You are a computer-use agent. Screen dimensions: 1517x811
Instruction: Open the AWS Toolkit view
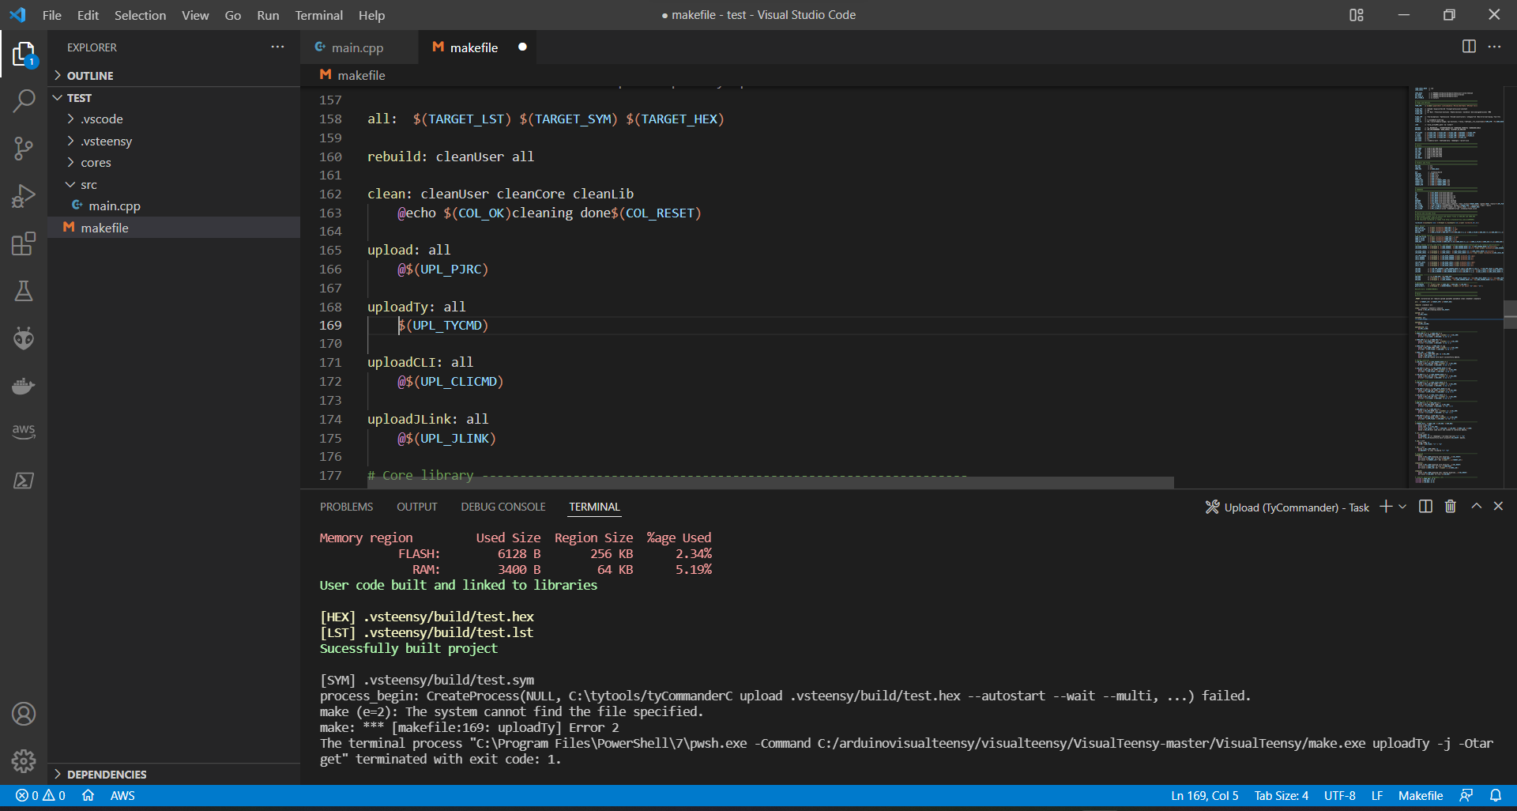pyautogui.click(x=24, y=432)
